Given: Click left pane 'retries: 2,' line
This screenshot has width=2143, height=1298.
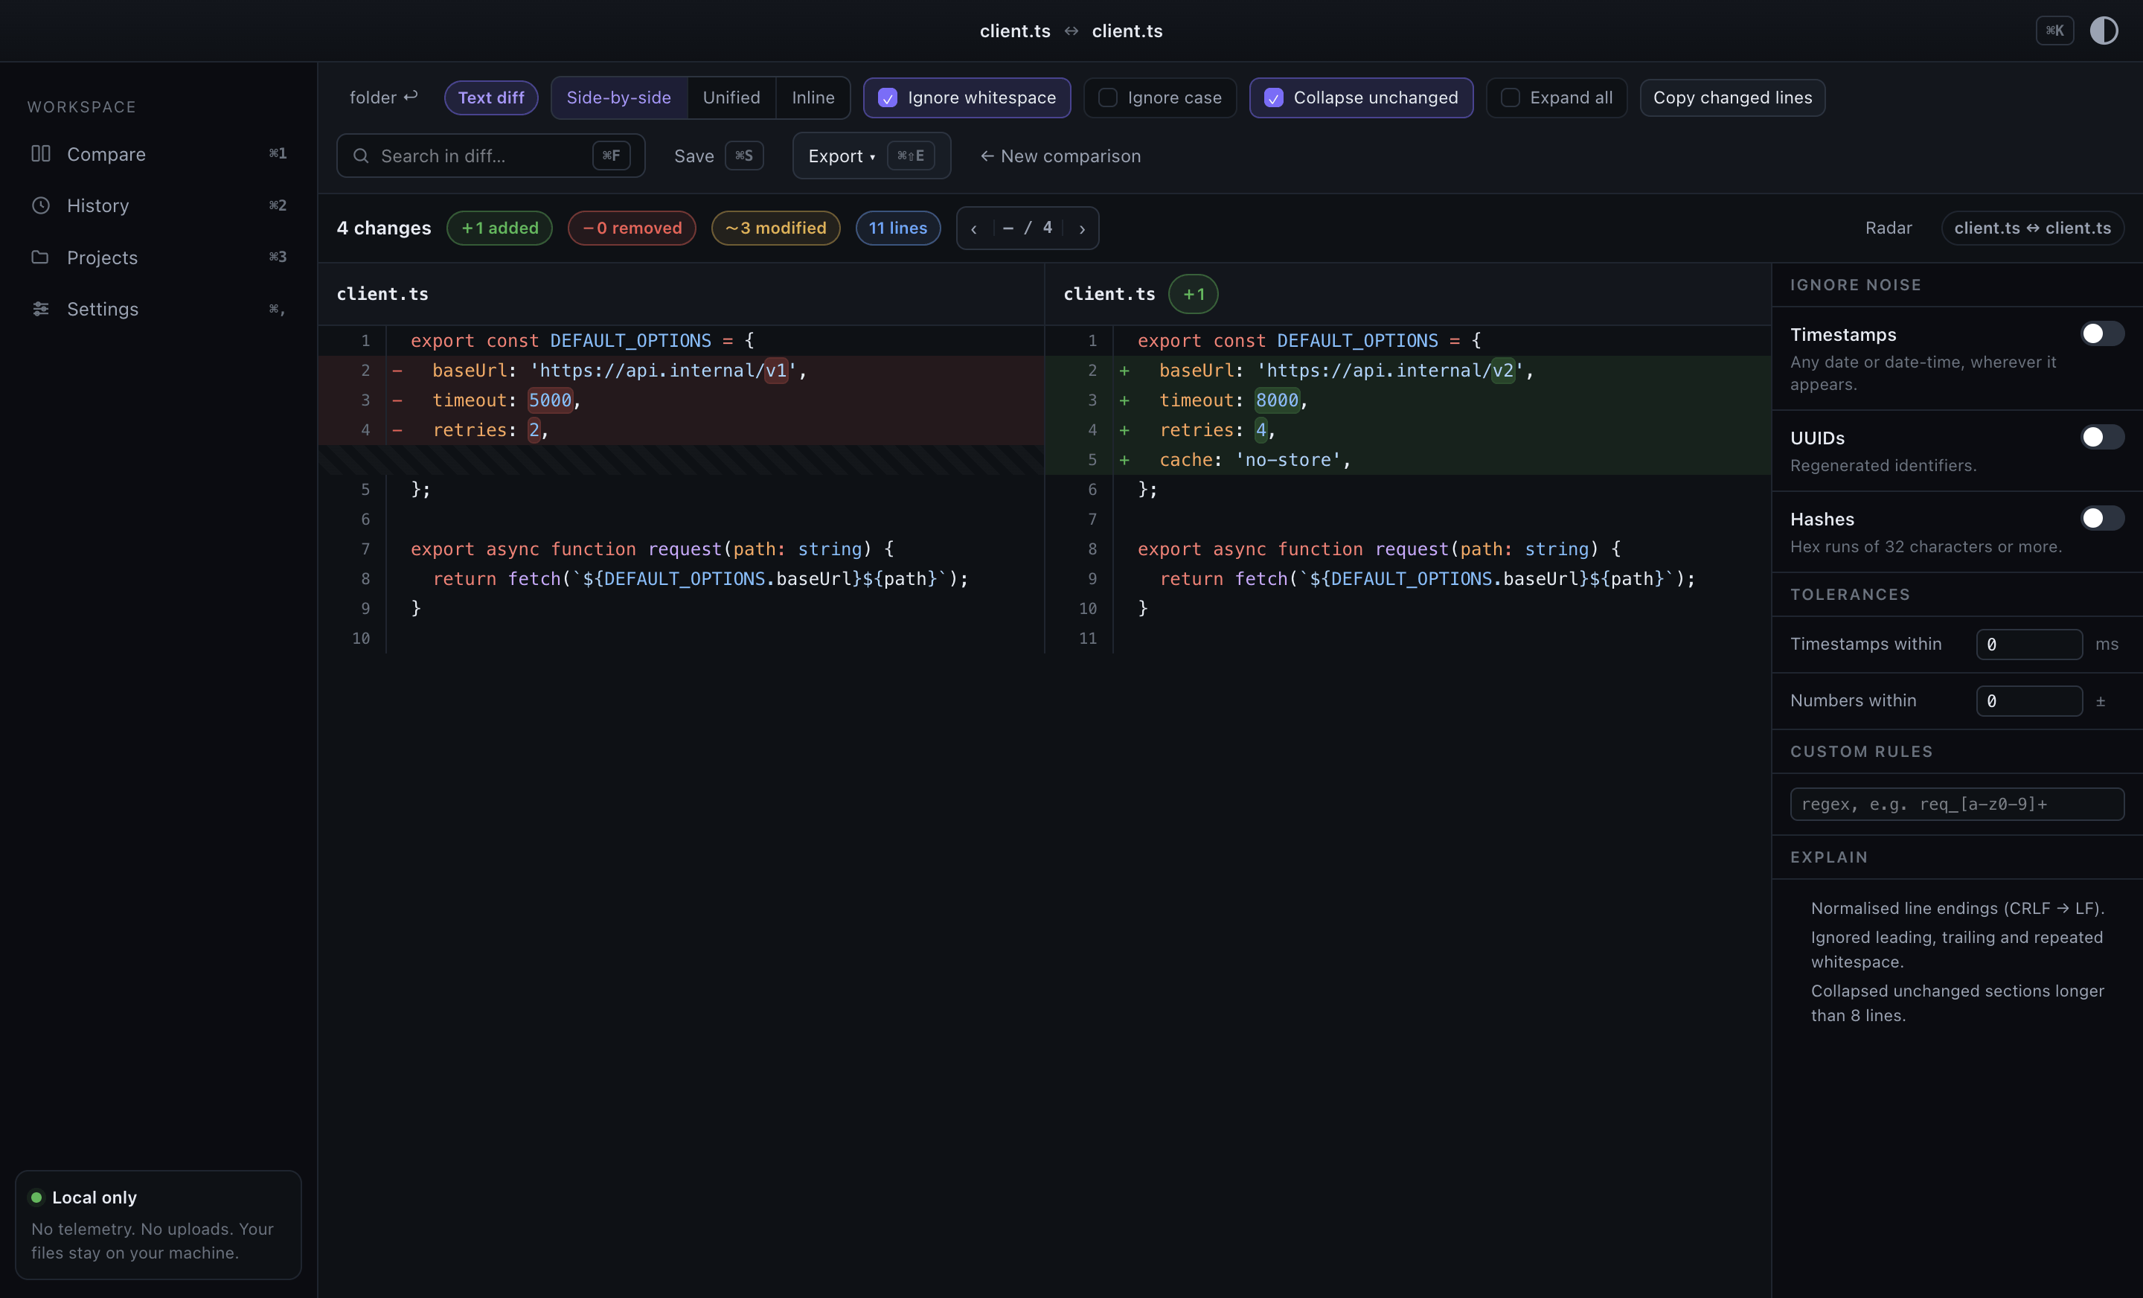Looking at the screenshot, I should coord(681,429).
